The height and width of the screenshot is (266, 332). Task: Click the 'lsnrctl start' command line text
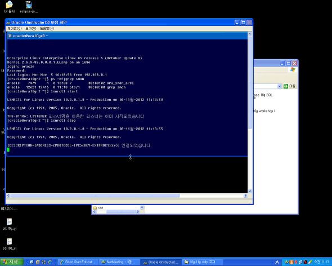64,91
